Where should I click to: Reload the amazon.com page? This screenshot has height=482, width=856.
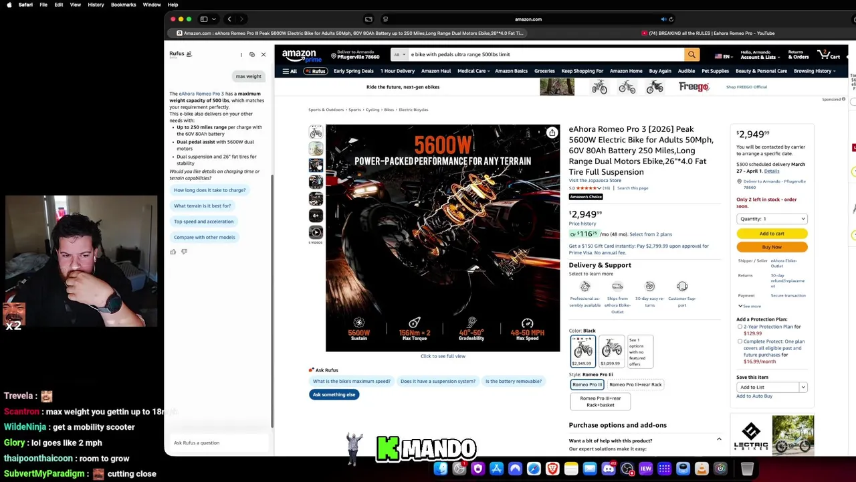point(671,19)
